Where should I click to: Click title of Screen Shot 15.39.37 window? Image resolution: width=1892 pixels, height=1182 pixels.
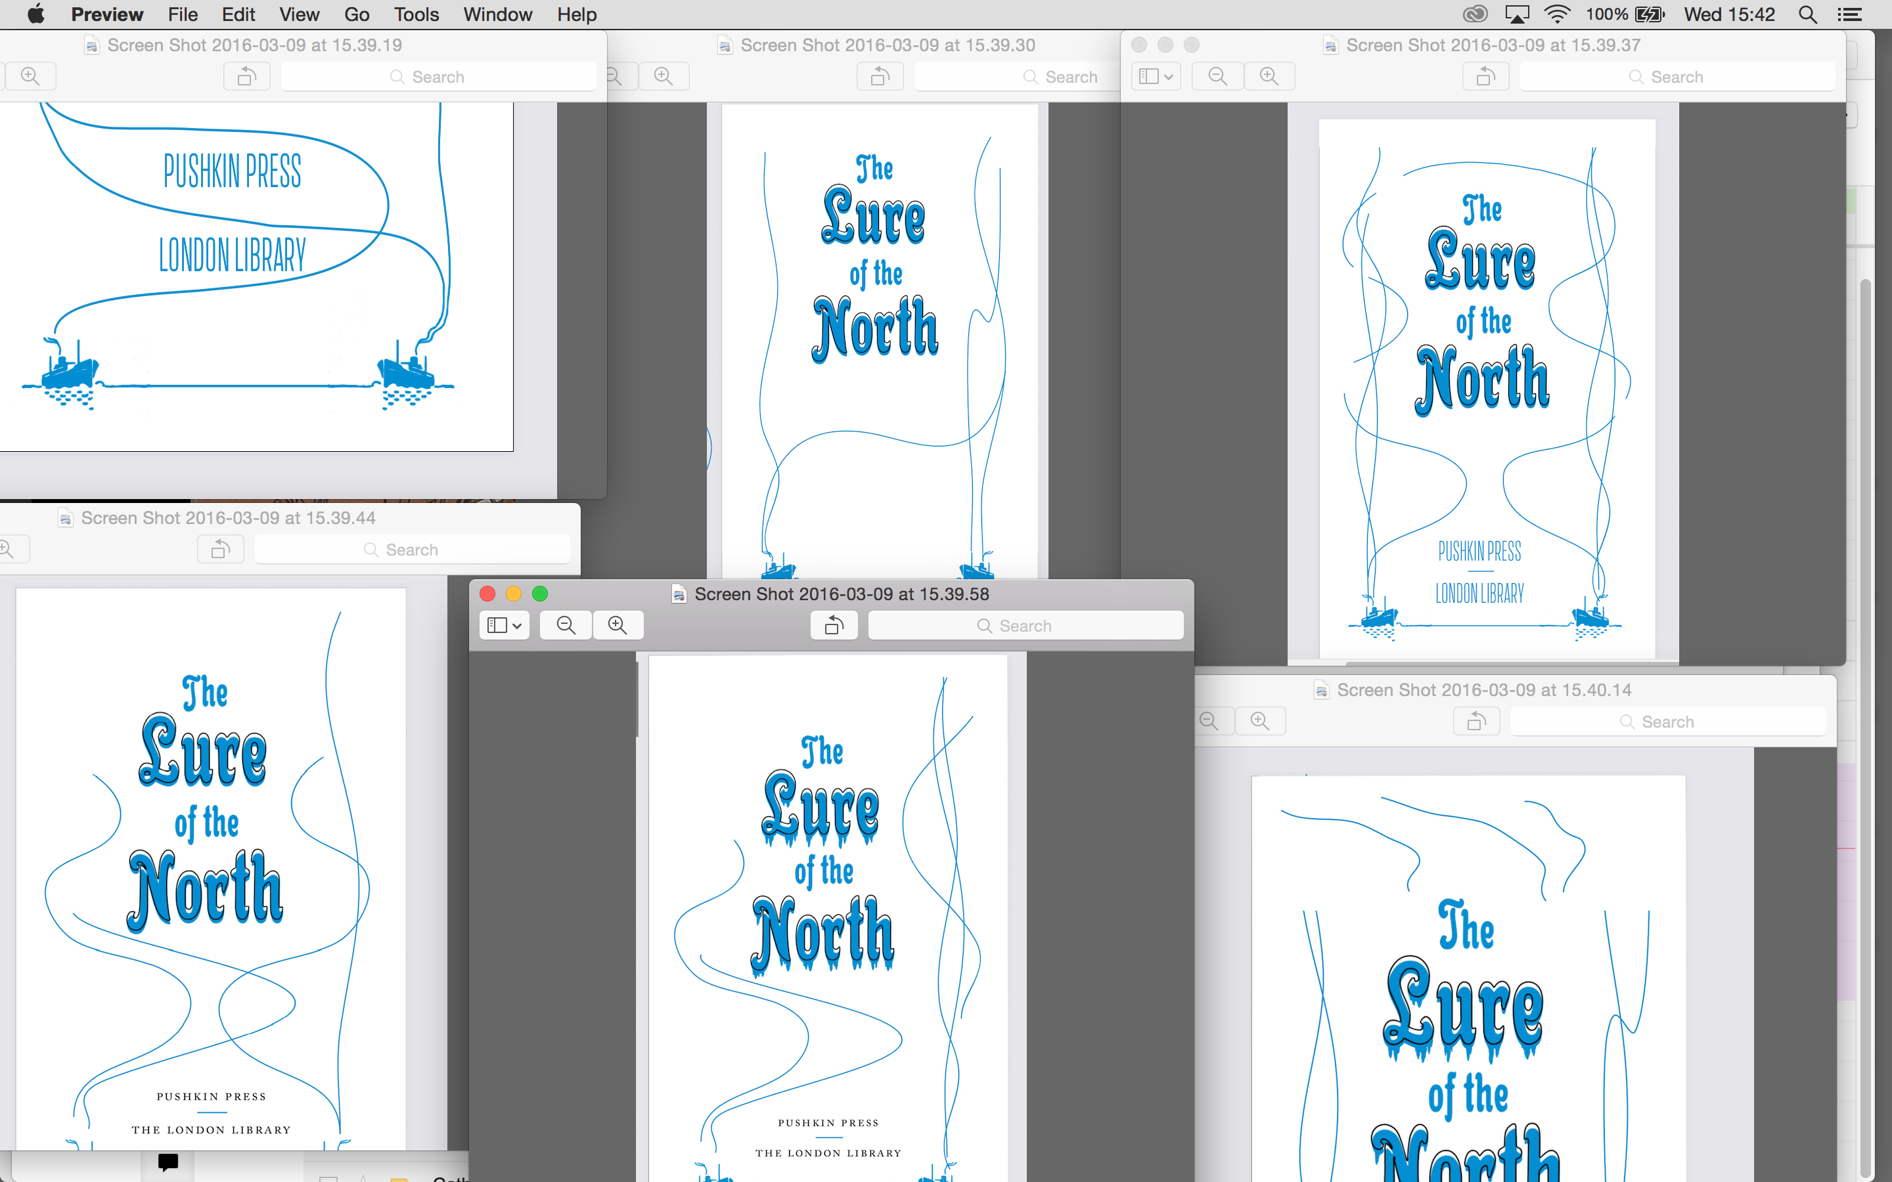coord(1493,45)
